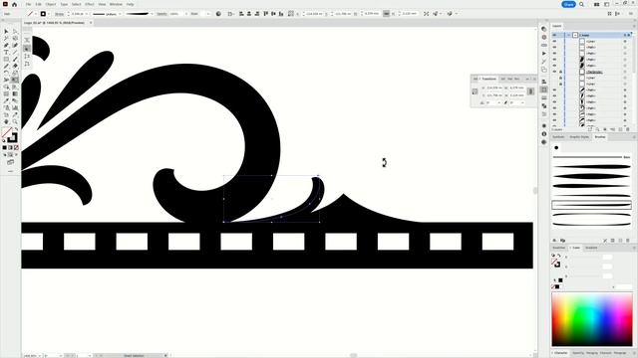Click the Horizontal Align Left icon
Screen dimensions: 638x358
click(x=241, y=14)
